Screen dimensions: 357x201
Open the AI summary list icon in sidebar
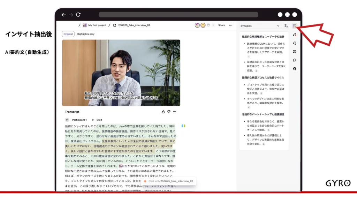coord(295,26)
